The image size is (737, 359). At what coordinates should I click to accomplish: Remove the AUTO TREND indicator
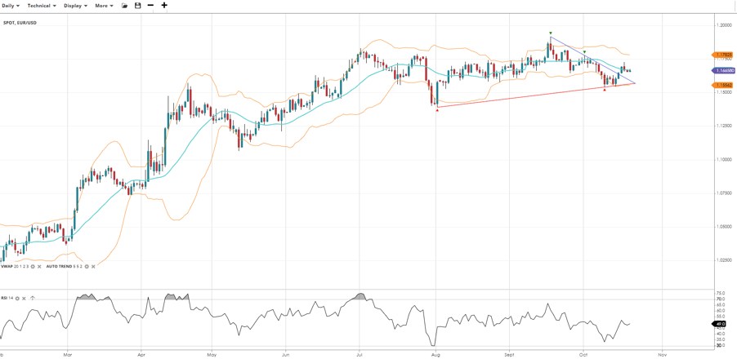pyautogui.click(x=92, y=266)
